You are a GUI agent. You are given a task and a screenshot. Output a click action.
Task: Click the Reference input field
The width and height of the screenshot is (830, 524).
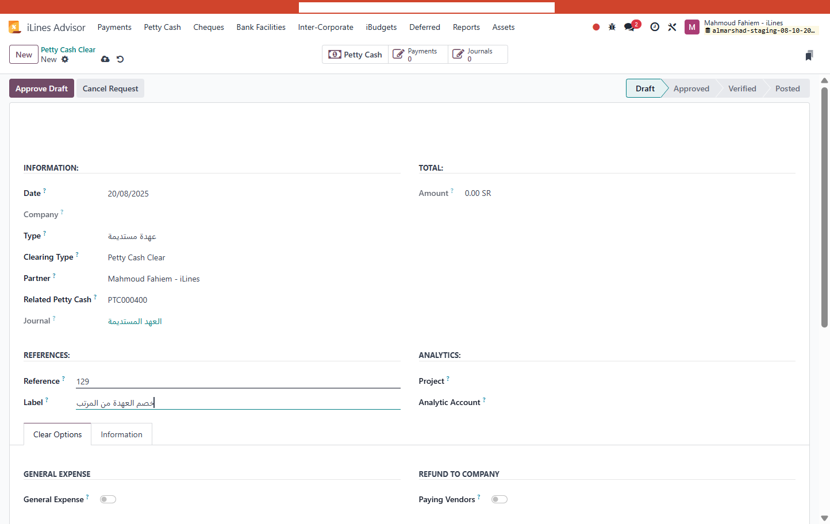click(238, 382)
